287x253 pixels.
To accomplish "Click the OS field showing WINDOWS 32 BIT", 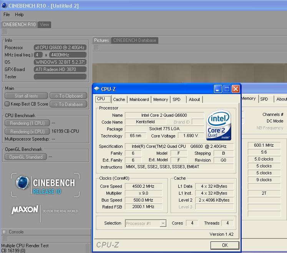I will click(x=60, y=62).
